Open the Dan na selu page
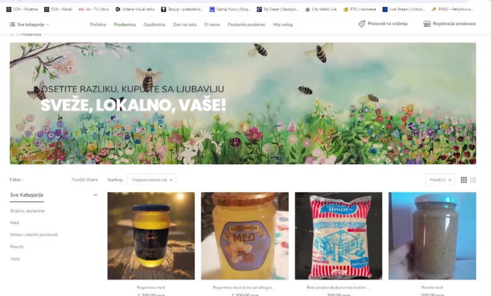The image size is (491, 296). coord(184,25)
